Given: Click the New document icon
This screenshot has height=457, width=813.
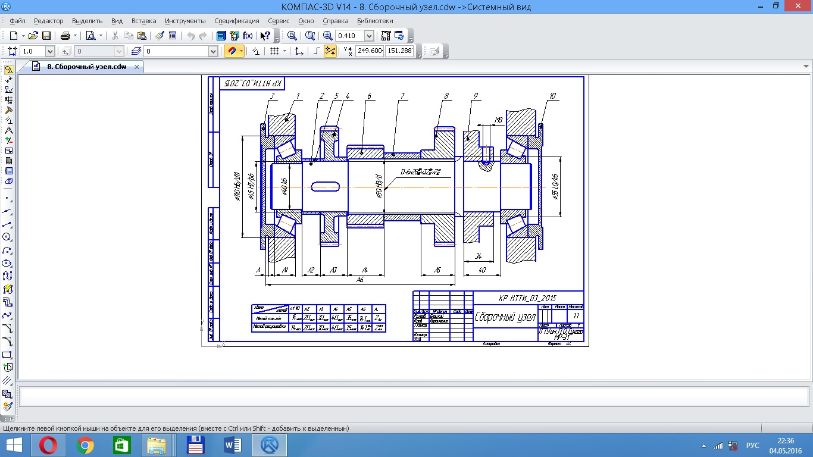Looking at the screenshot, I should pos(14,36).
